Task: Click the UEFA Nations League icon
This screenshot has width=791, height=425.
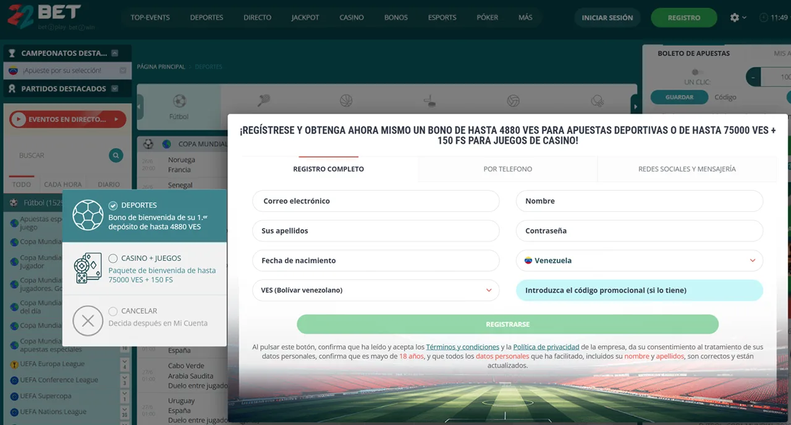Action: (14, 412)
